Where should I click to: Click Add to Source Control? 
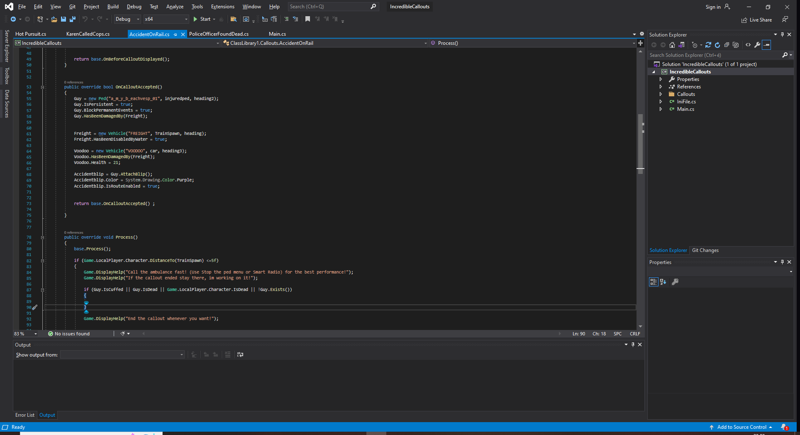tap(741, 427)
